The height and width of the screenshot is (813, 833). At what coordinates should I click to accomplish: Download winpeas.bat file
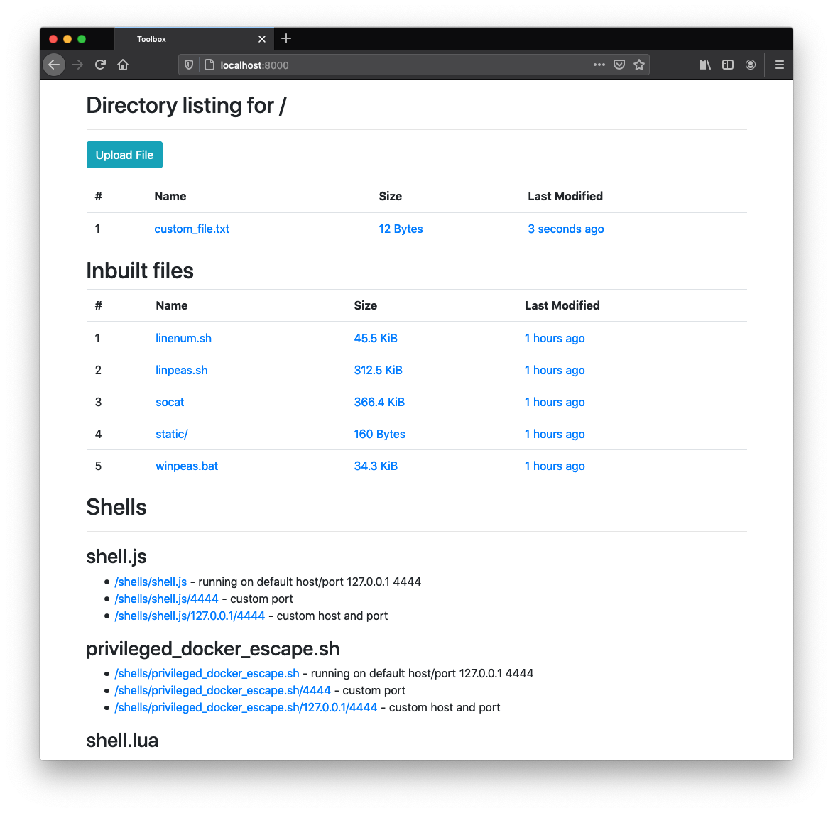[187, 466]
